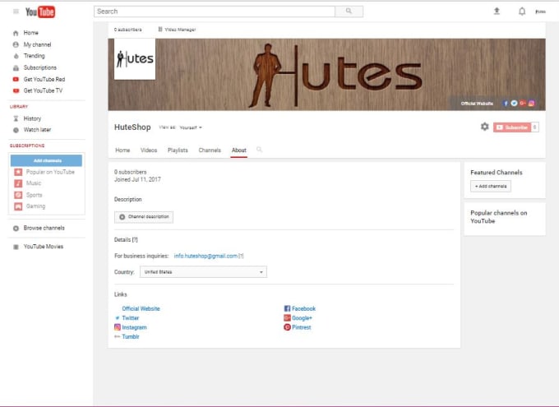
Task: Click Twitter icon on channel banner
Action: click(x=514, y=104)
